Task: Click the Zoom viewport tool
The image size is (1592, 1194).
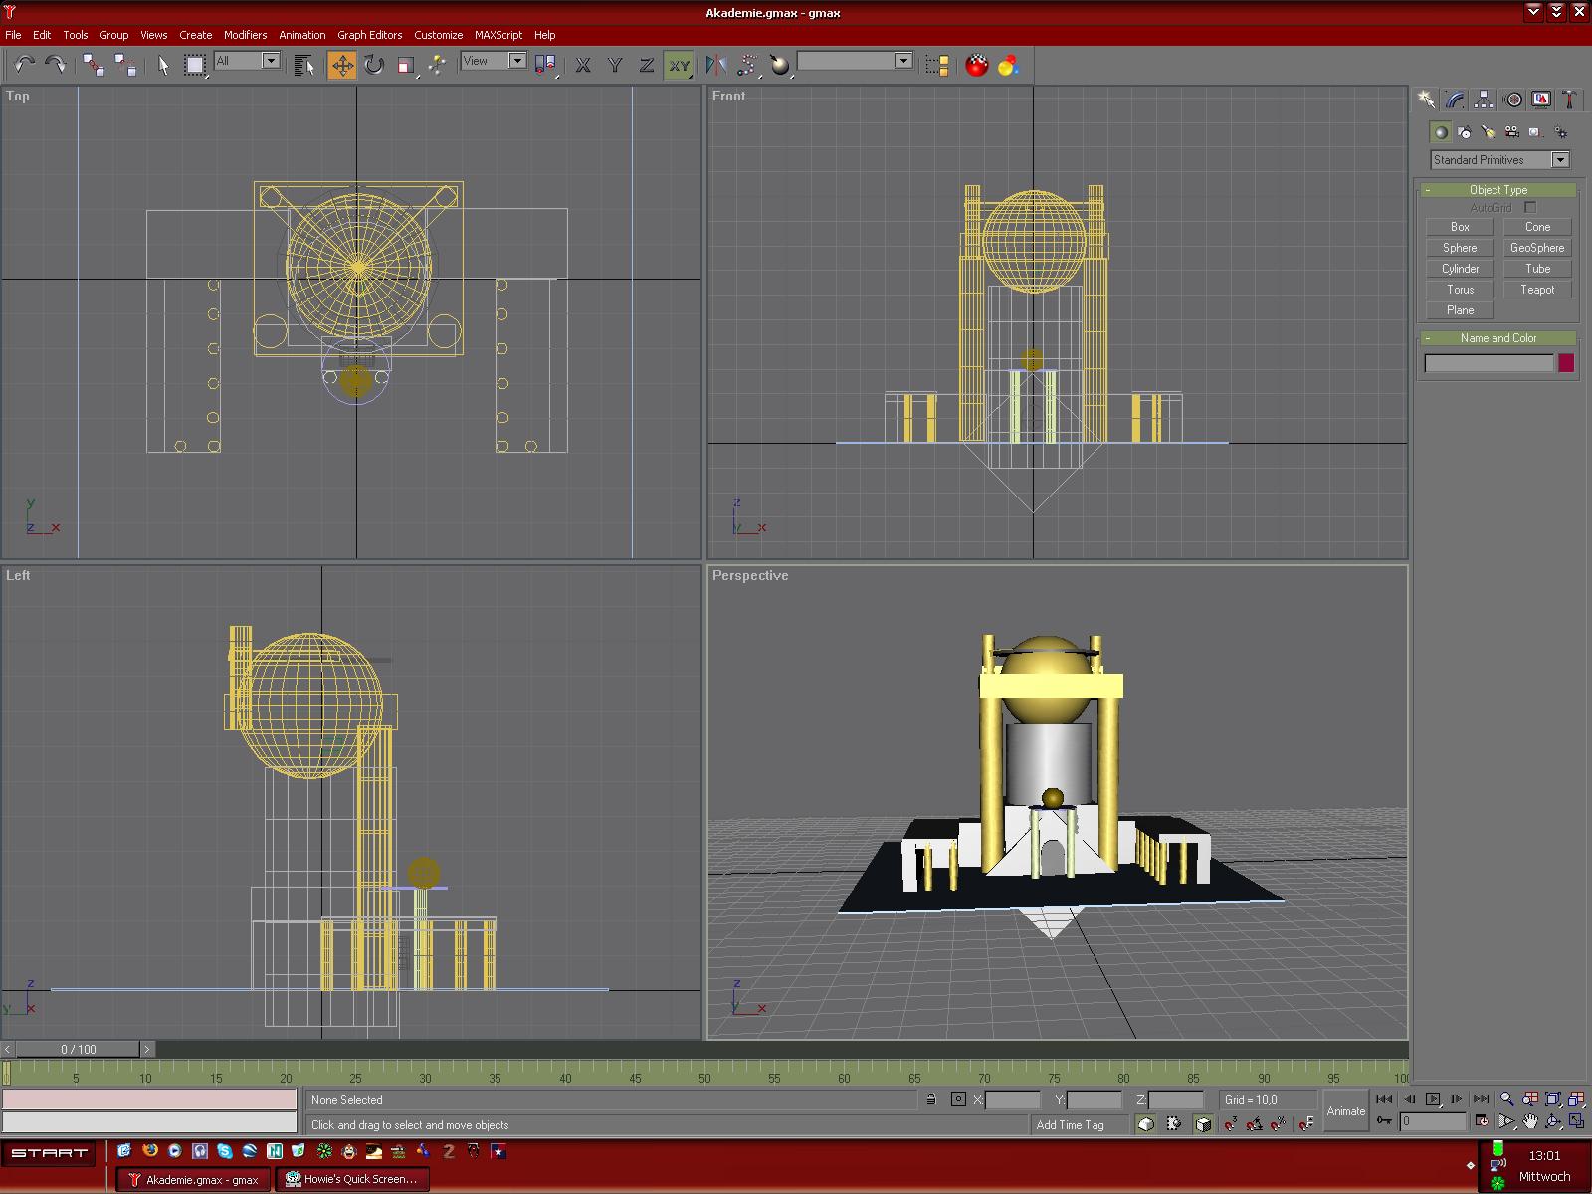Action: click(x=1506, y=1098)
